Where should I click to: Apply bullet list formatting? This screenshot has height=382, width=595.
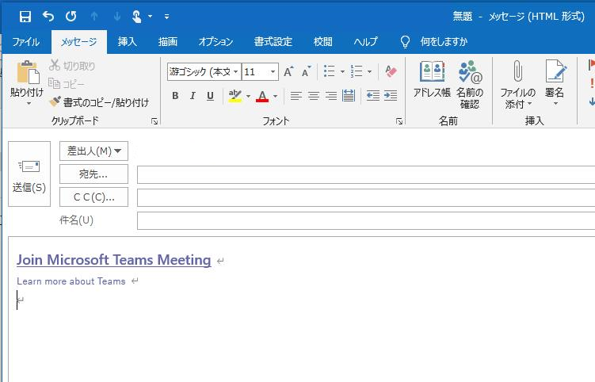(330, 71)
